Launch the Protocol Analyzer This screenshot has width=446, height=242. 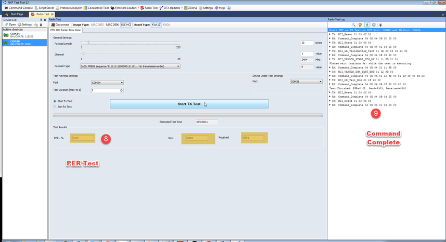69,8
